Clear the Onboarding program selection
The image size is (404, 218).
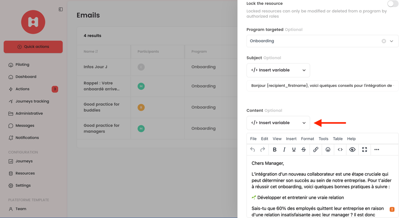(383, 41)
